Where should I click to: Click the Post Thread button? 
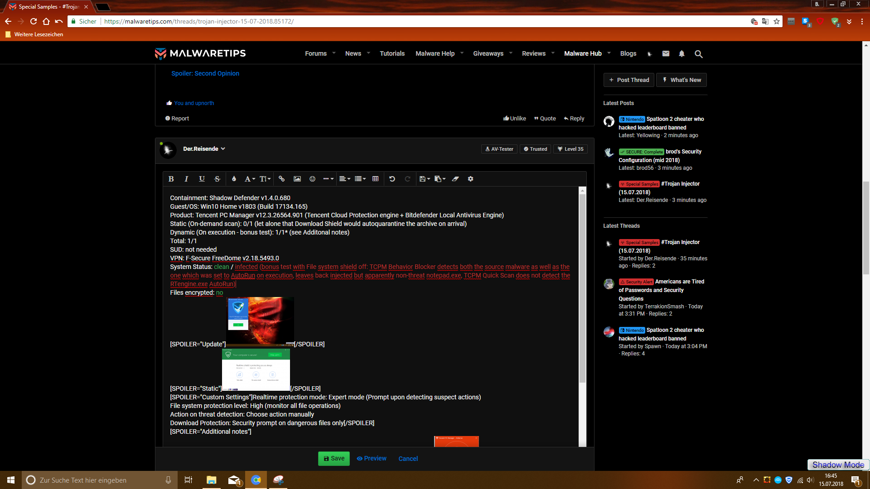point(629,80)
